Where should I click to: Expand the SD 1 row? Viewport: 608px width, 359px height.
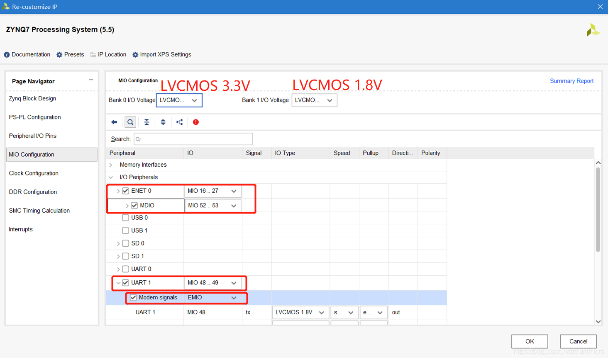pos(118,256)
